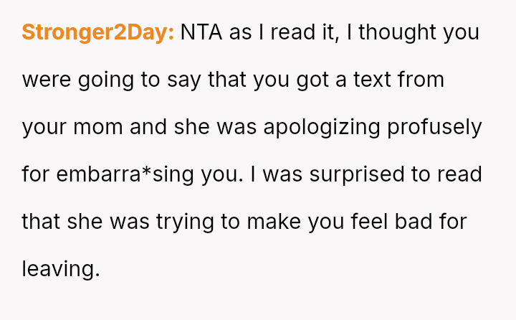The height and width of the screenshot is (320, 516).
Task: Open the Stronger2Day username link
Action: (x=98, y=33)
